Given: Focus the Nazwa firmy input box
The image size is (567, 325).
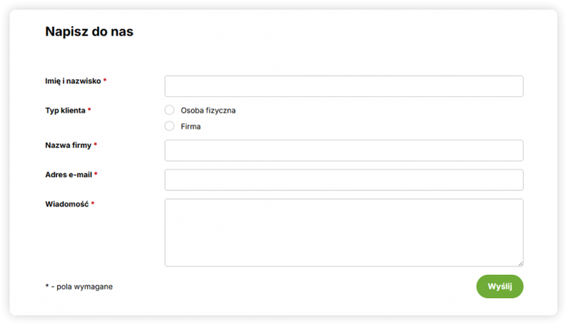Looking at the screenshot, I should (x=344, y=150).
